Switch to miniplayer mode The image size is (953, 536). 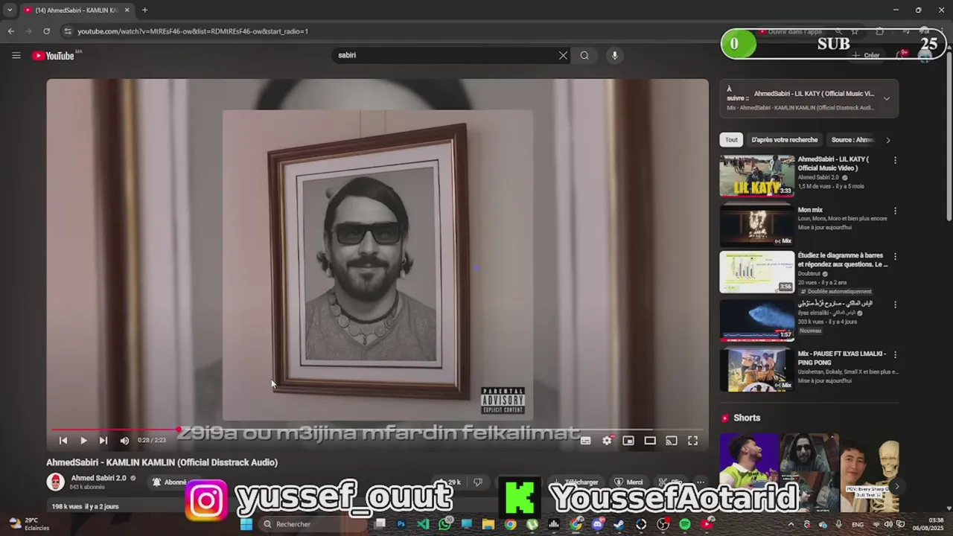(628, 441)
